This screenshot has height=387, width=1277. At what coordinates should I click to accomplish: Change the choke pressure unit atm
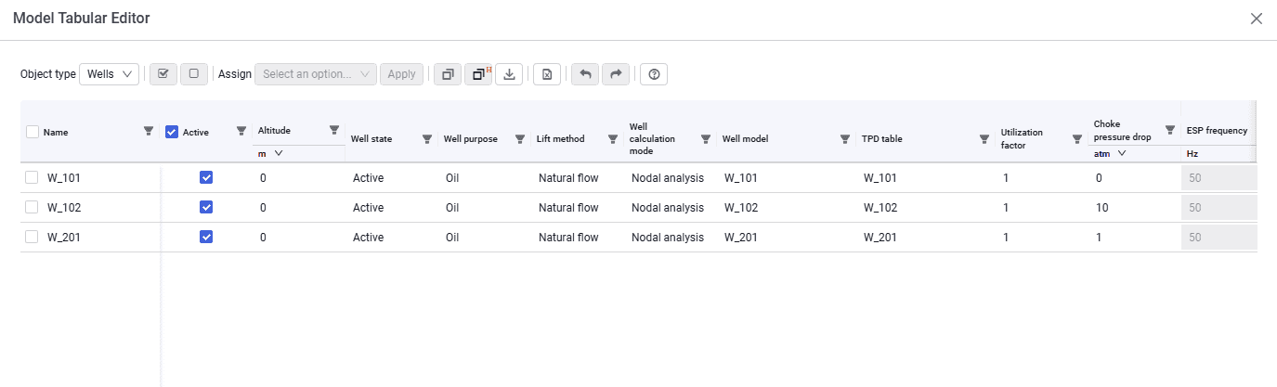(x=1111, y=153)
